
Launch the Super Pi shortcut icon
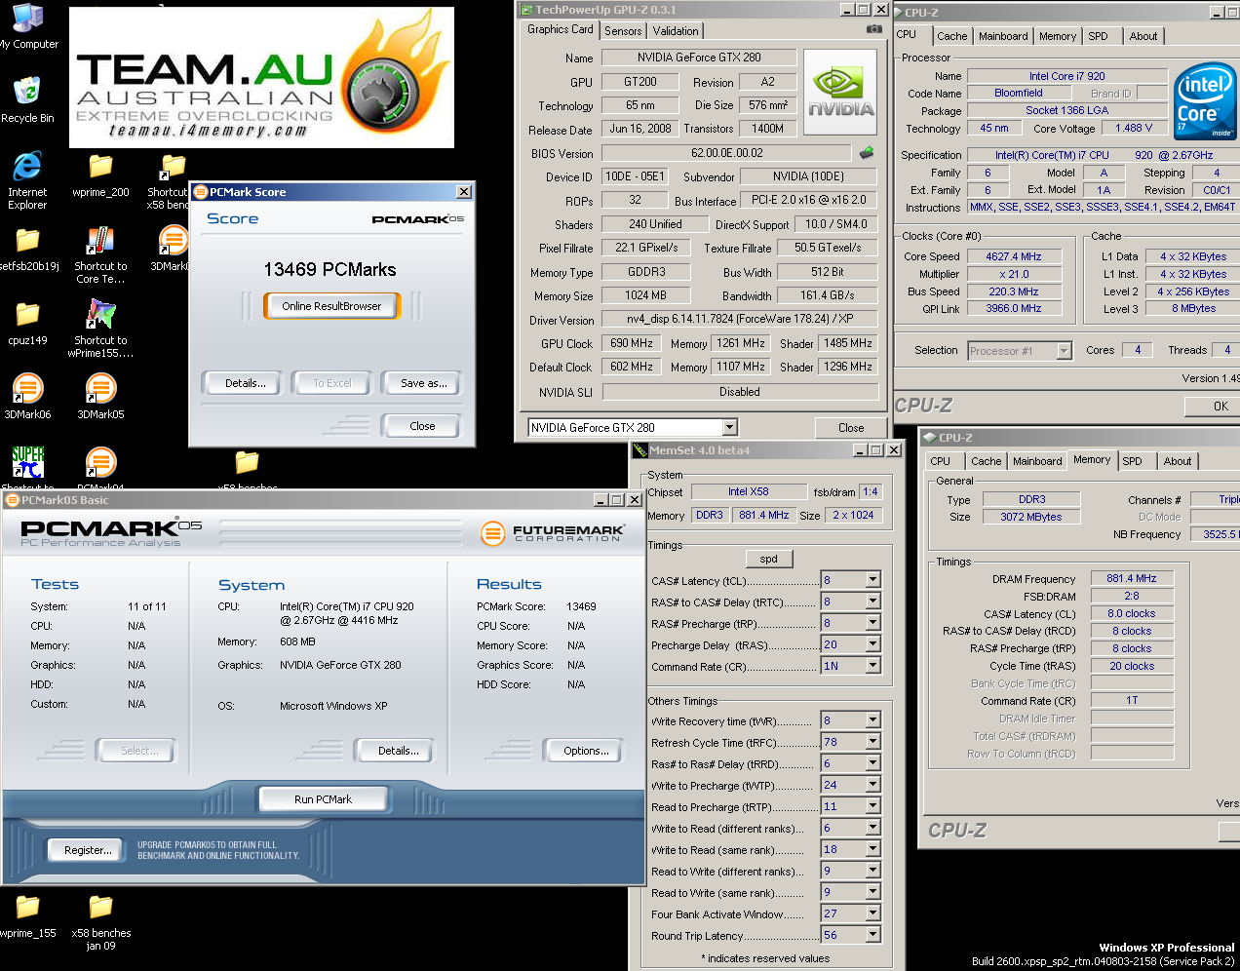coord(27,466)
